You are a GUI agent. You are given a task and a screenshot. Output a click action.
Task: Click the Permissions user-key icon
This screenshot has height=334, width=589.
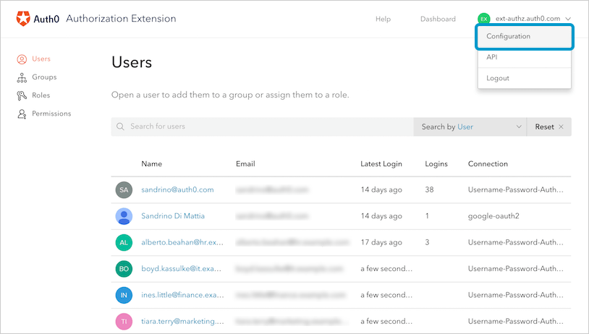[x=22, y=114]
